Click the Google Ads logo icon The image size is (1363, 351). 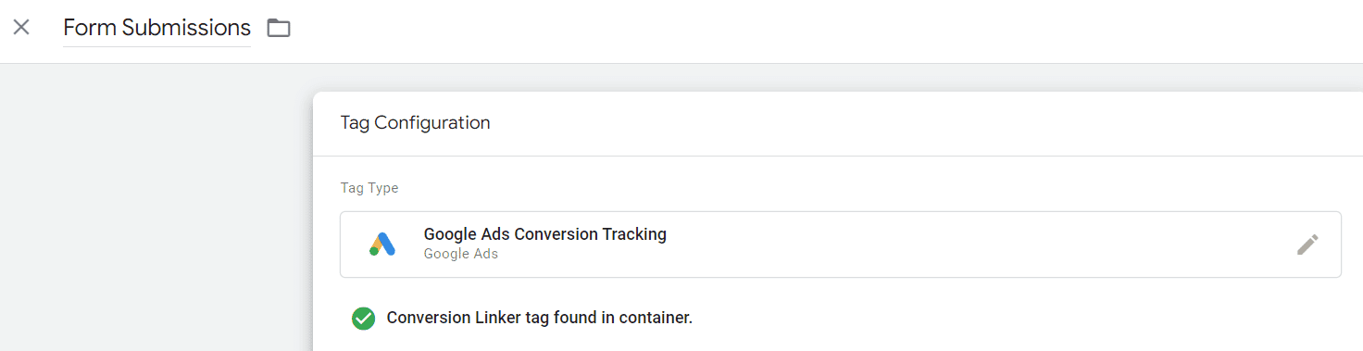click(382, 244)
